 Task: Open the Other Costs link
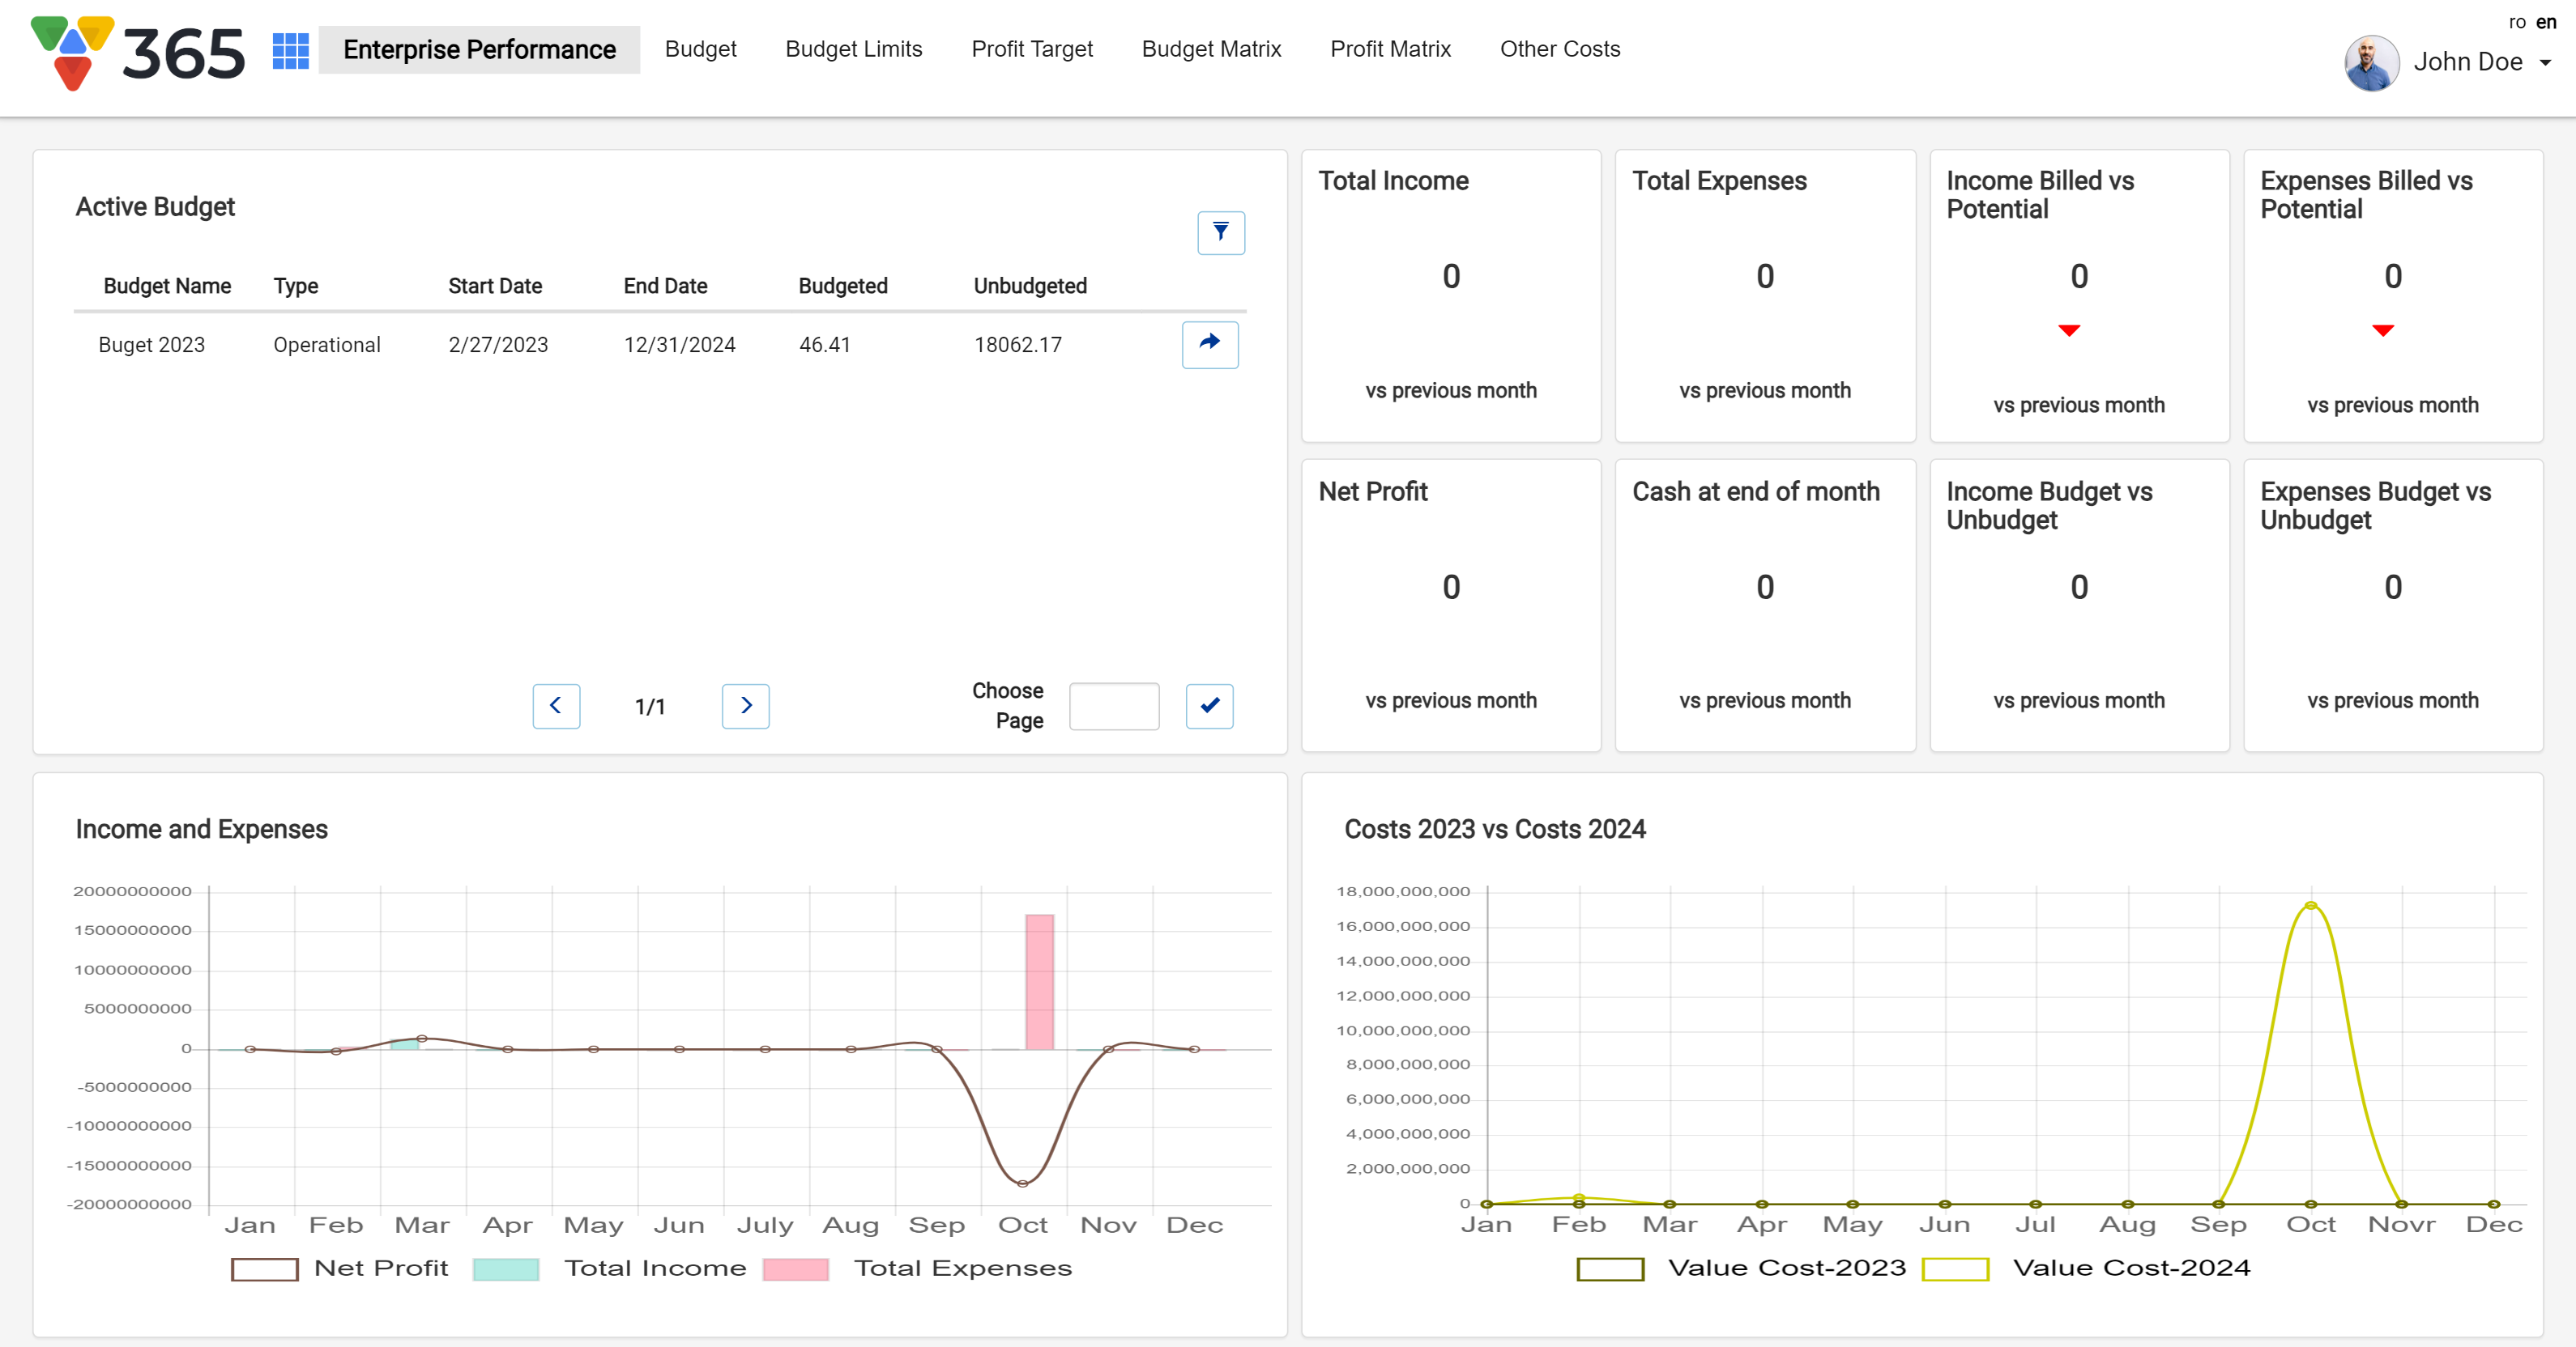1559,49
